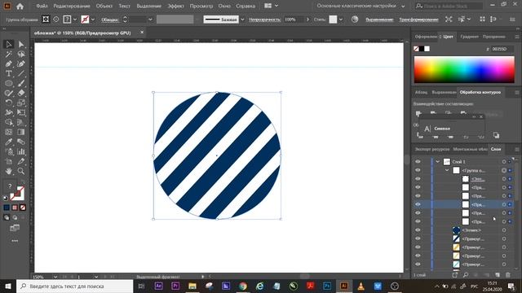The width and height of the screenshot is (522, 293).
Task: Open workspace switcher Основные классические настройки
Action: [361, 6]
